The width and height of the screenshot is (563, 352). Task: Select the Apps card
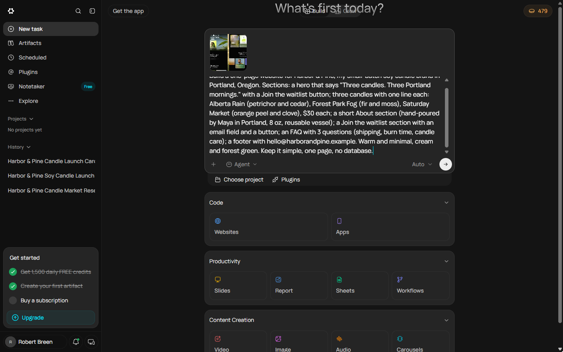click(390, 227)
